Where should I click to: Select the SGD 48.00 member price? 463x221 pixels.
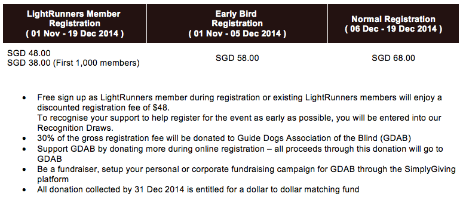[x=29, y=53]
